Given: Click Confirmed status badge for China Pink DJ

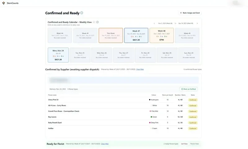Looking at the screenshot, I should point(193,100).
